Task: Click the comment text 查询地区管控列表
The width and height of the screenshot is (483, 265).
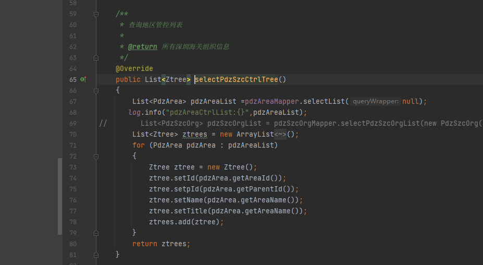Action: coord(156,25)
